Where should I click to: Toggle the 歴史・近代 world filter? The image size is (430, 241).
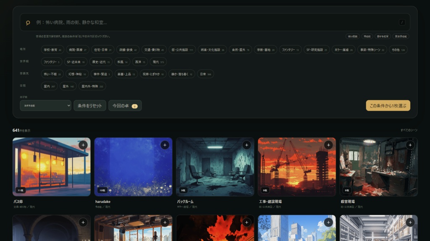coord(101,62)
